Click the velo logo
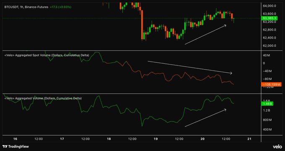This screenshot has width=285, height=151. pyautogui.click(x=277, y=146)
